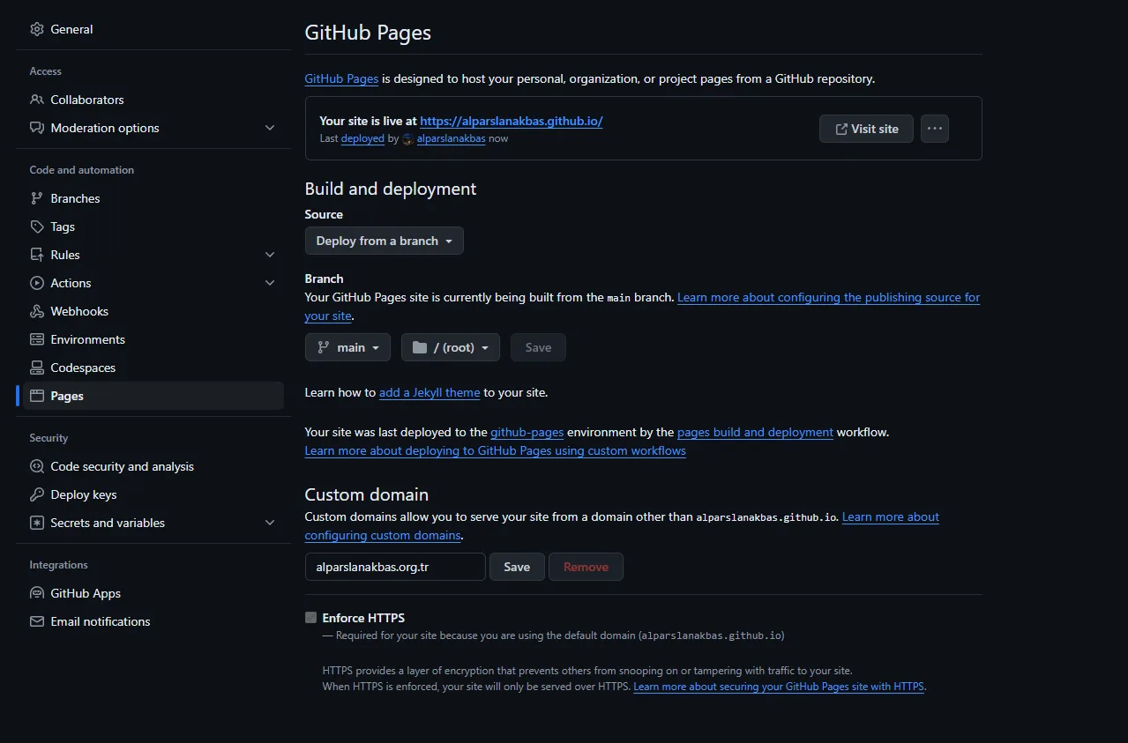Click the deployed link under site status

362,138
